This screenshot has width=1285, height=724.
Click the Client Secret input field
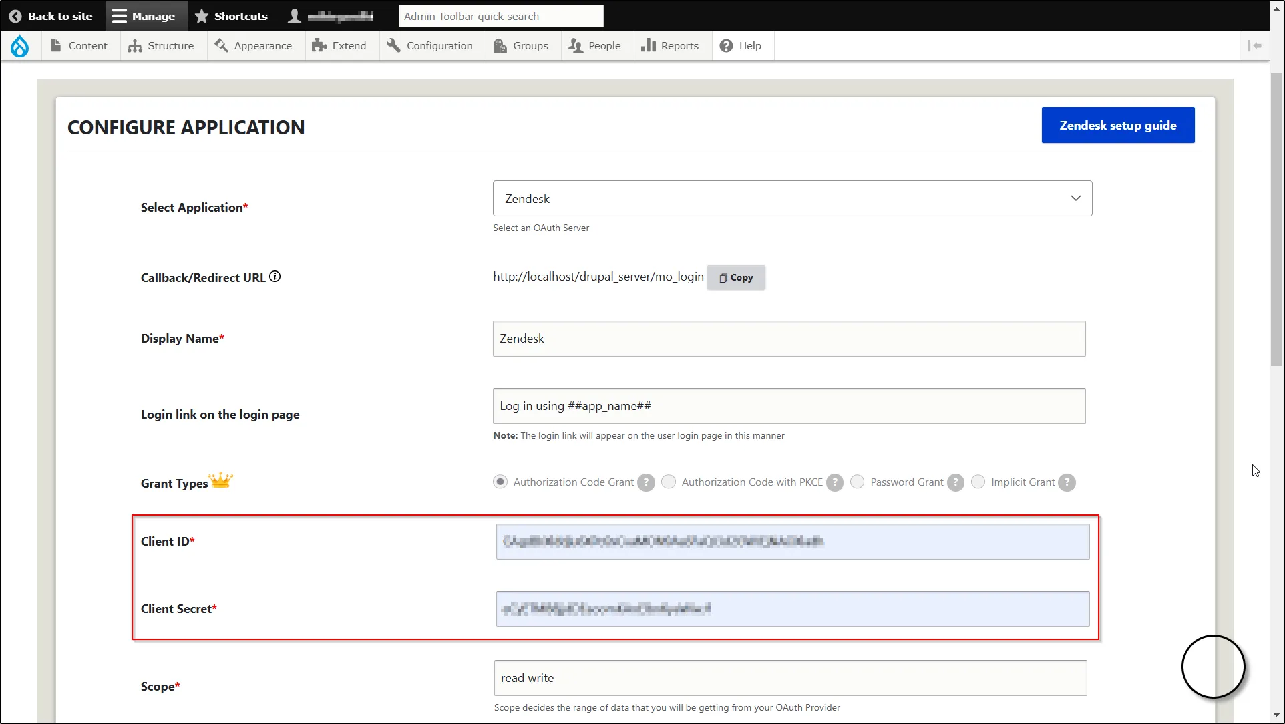(x=793, y=609)
